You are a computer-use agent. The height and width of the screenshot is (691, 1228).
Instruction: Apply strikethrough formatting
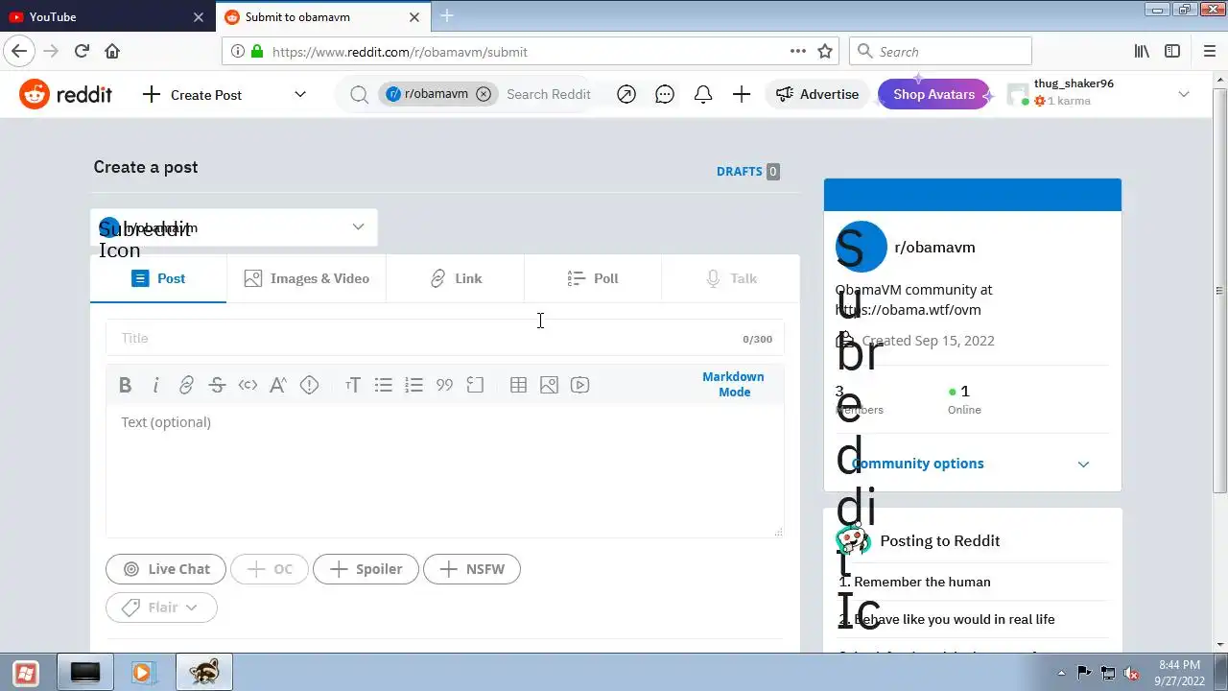click(x=217, y=385)
